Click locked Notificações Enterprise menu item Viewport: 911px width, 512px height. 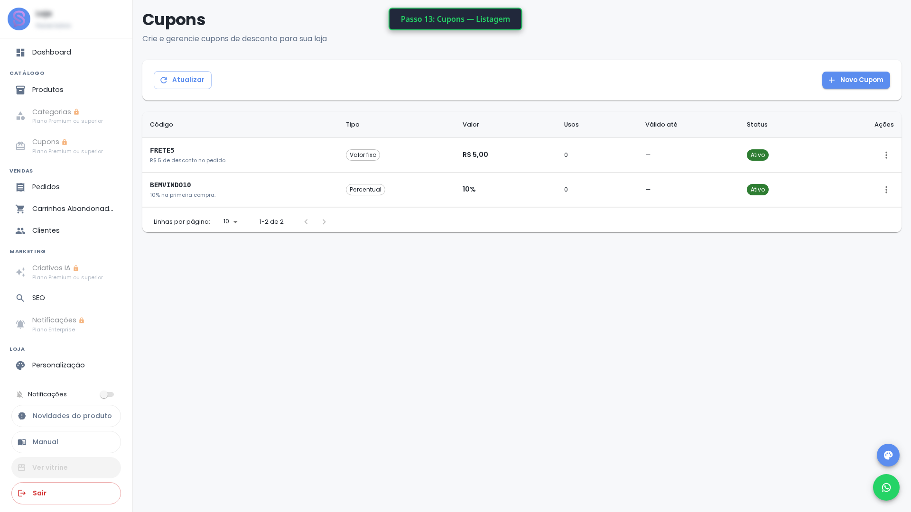pos(66,324)
